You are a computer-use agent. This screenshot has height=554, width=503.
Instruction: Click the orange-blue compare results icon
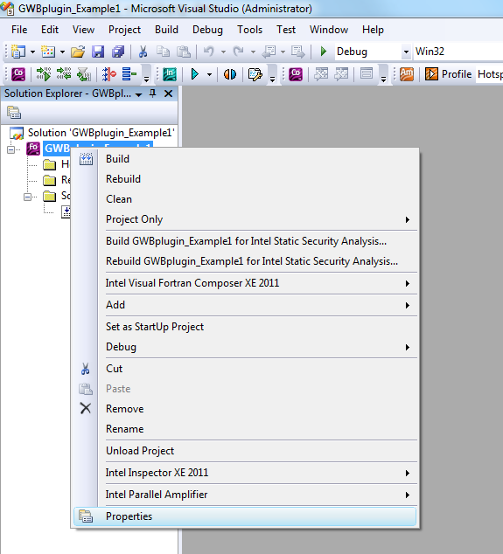click(230, 74)
